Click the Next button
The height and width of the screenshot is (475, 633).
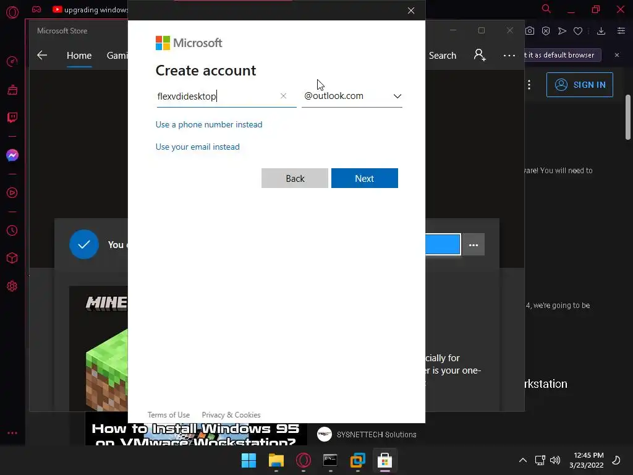click(365, 178)
